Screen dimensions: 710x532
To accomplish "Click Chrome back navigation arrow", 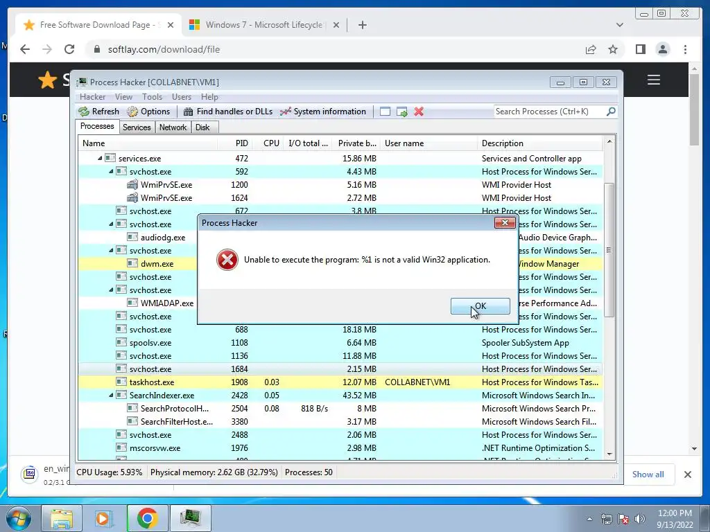I will 25,49.
